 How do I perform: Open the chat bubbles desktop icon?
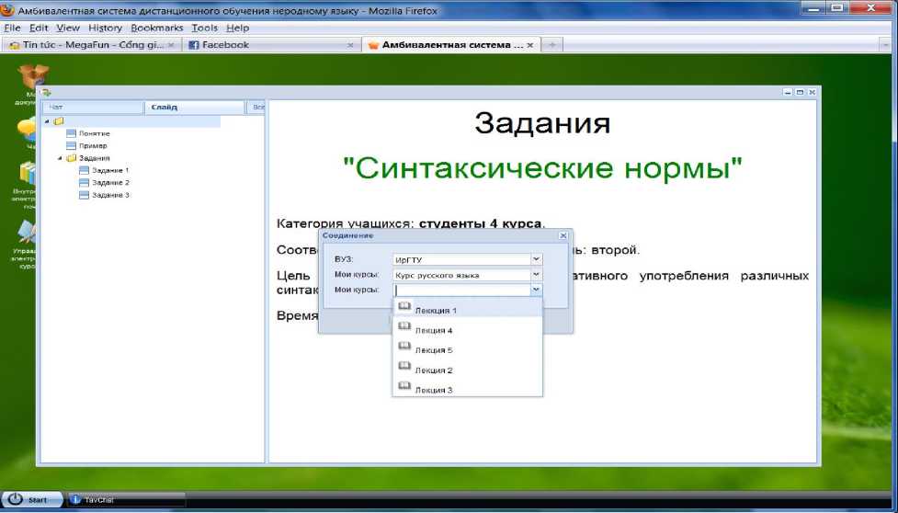point(28,129)
